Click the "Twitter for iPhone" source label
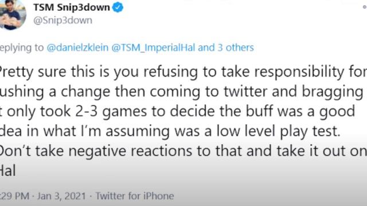 click(135, 196)
